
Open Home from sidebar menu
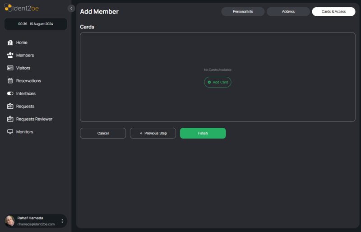(x=22, y=42)
